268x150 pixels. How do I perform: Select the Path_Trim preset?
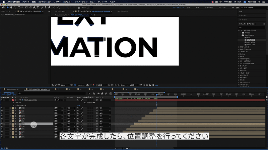[251, 45]
